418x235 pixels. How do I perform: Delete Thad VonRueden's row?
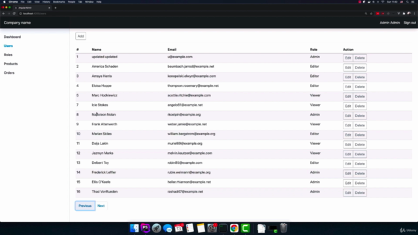360,193
